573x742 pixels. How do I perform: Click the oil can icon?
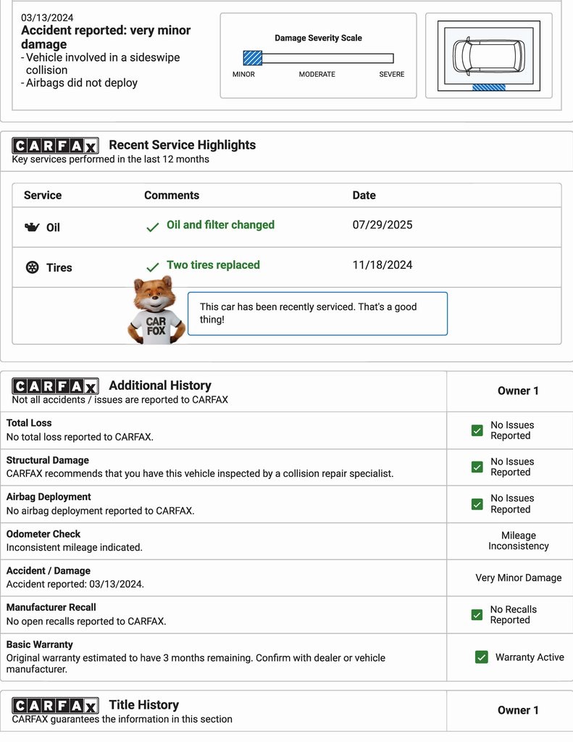coord(32,228)
